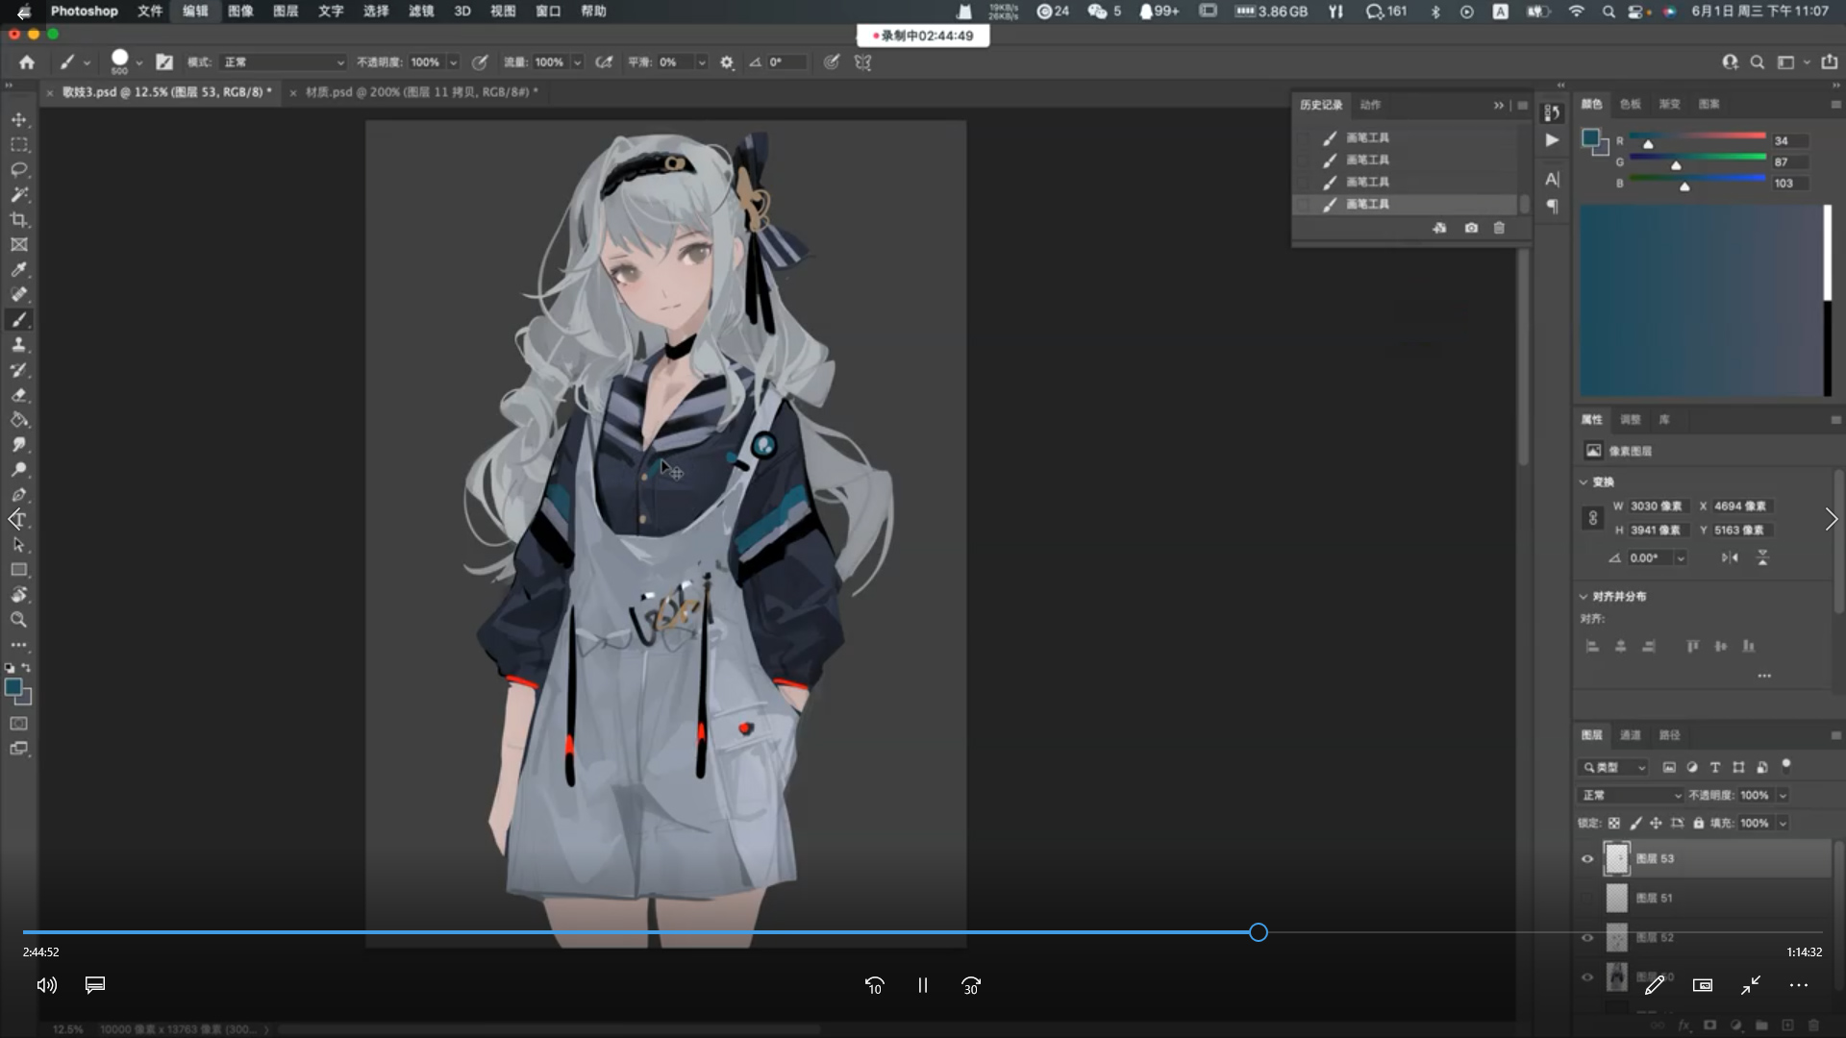This screenshot has width=1846, height=1038.
Task: Select the Path Selection tool
Action: 18,545
